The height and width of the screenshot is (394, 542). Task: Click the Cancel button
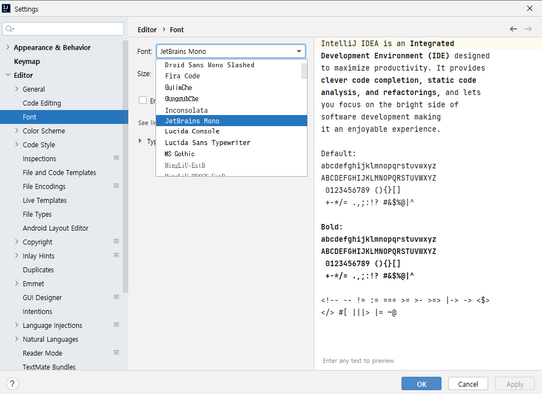point(468,383)
